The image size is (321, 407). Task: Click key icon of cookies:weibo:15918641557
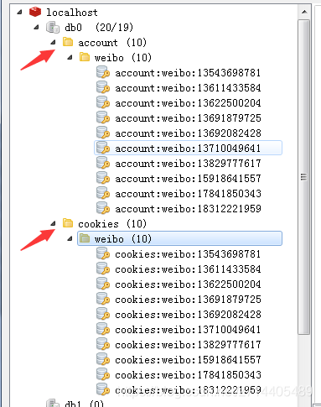click(103, 359)
